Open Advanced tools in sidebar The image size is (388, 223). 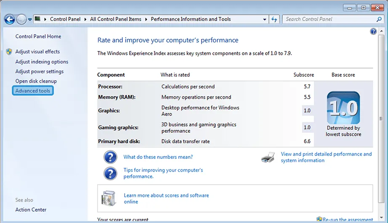tap(33, 91)
